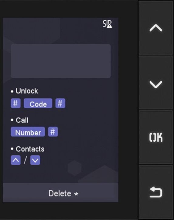The image size is (174, 220).
Task: Select the Code badge under Unlock
Action: 38,103
